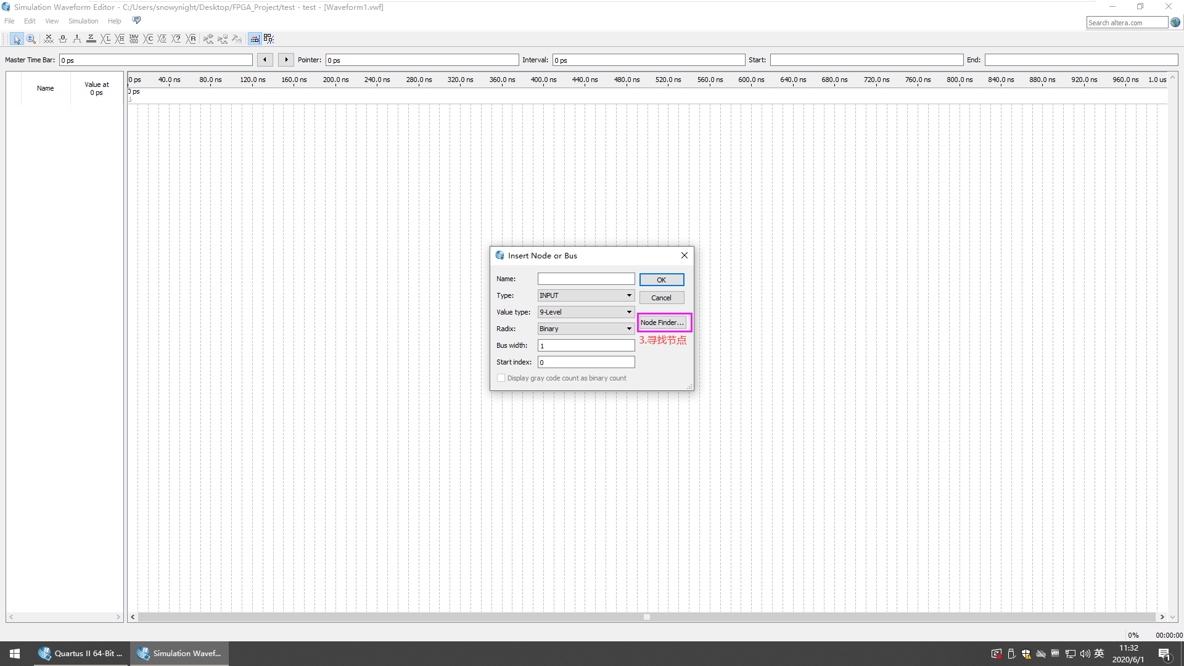Open Random Values (XR) tool
Screen dimensions: 1184x666
click(x=191, y=39)
